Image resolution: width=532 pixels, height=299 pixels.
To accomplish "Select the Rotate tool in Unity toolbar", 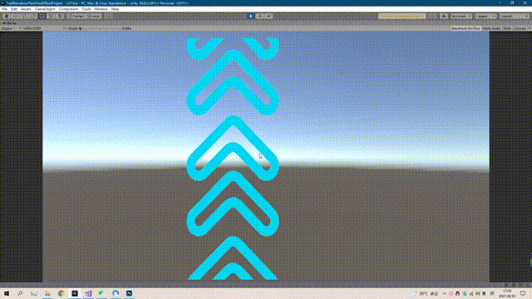I will point(24,16).
